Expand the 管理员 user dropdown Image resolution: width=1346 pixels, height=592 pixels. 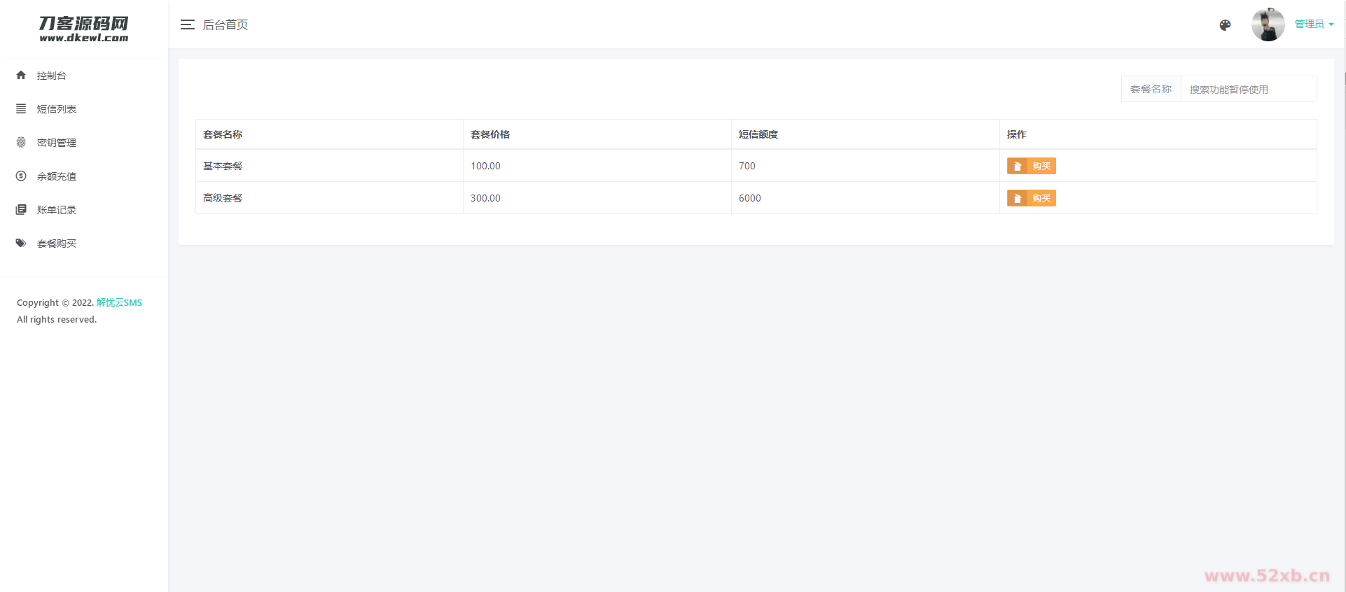1314,24
